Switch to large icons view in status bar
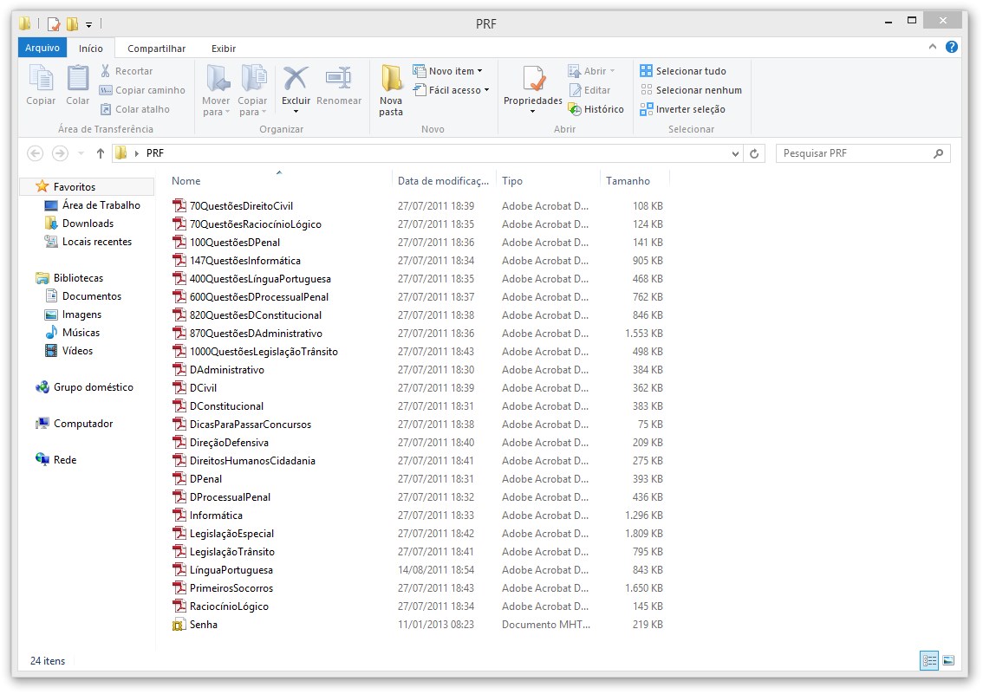The height and width of the screenshot is (694, 983). [948, 661]
